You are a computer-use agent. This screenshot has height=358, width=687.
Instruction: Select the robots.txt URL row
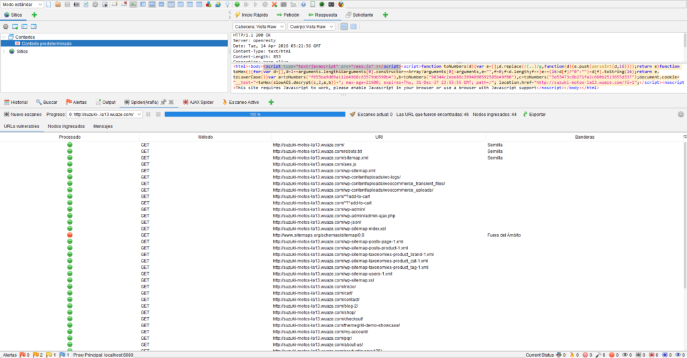tap(341, 152)
